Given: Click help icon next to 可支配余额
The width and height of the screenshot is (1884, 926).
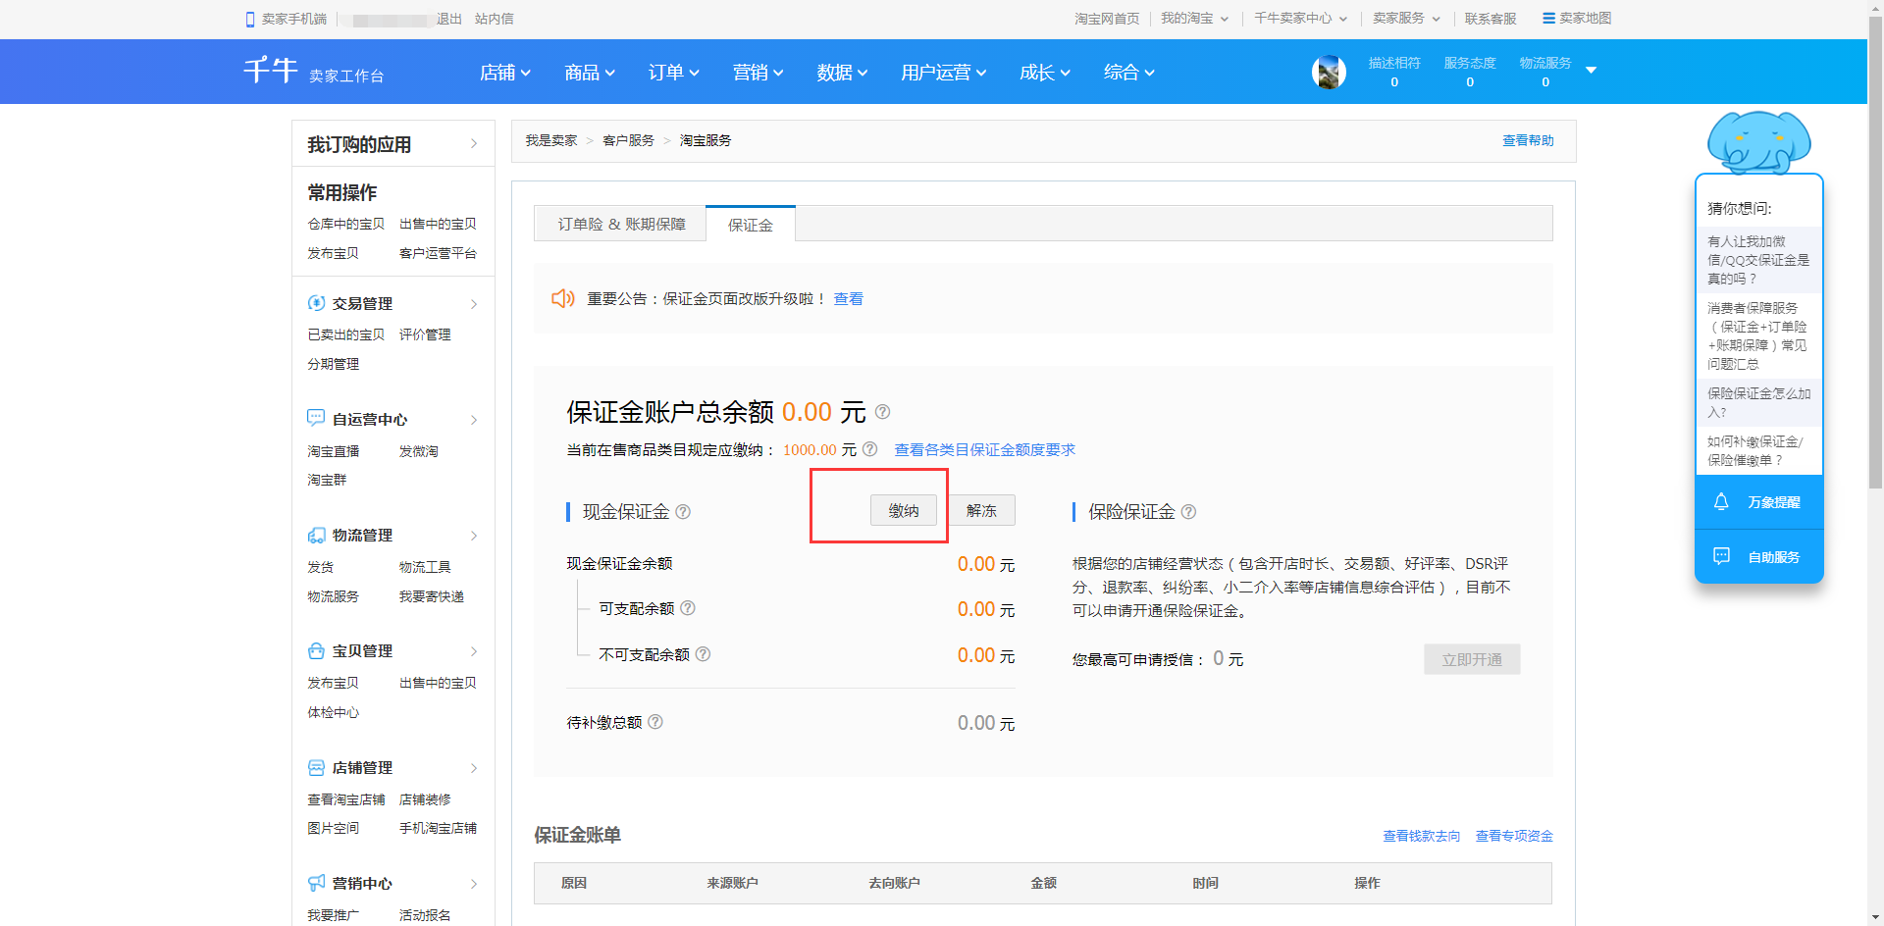Looking at the screenshot, I should point(688,608).
